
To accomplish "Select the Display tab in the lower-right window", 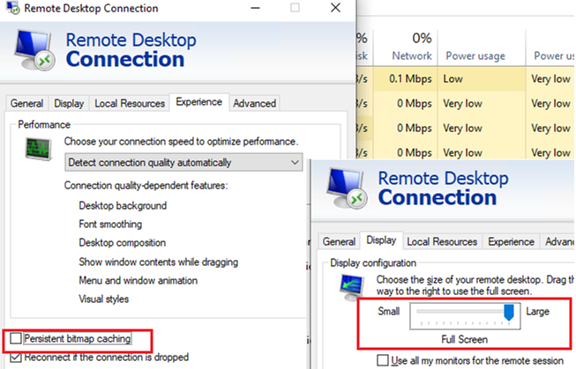I will (x=381, y=240).
